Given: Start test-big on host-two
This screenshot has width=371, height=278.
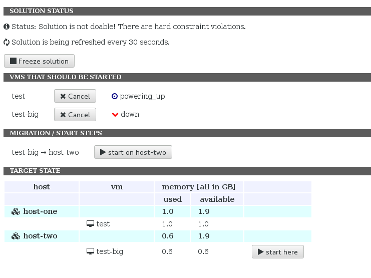Looking at the screenshot, I should click(x=133, y=152).
